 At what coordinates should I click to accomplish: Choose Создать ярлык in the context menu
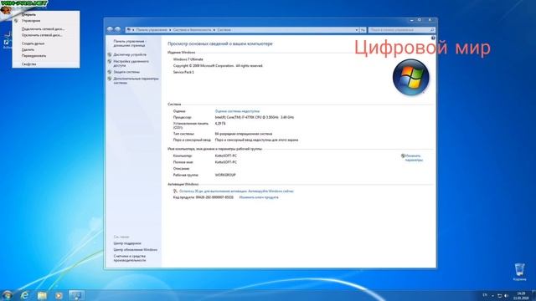46,43
